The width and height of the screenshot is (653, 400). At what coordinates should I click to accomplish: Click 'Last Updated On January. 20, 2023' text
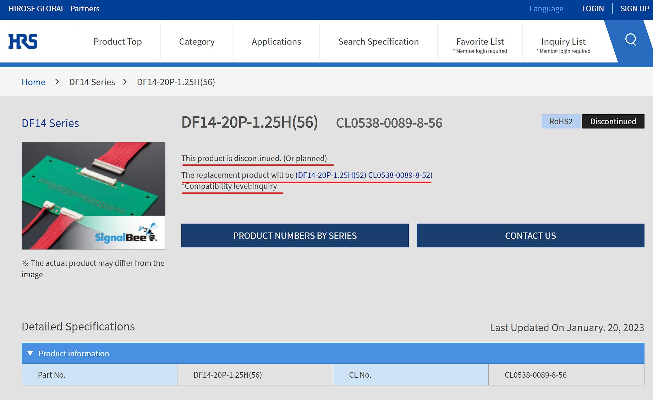(x=567, y=328)
